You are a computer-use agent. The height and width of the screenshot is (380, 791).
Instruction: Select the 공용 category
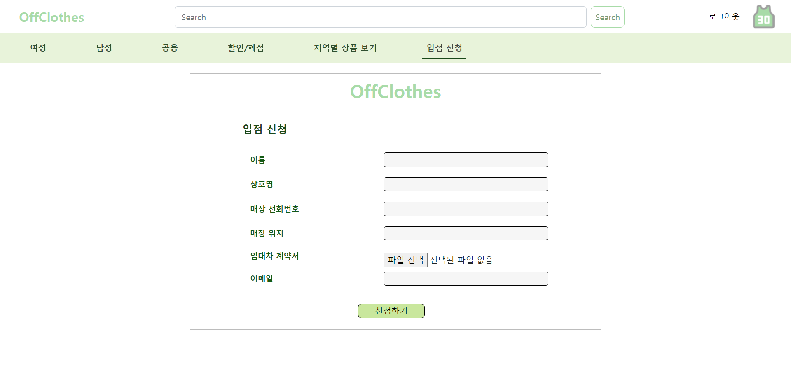click(170, 48)
